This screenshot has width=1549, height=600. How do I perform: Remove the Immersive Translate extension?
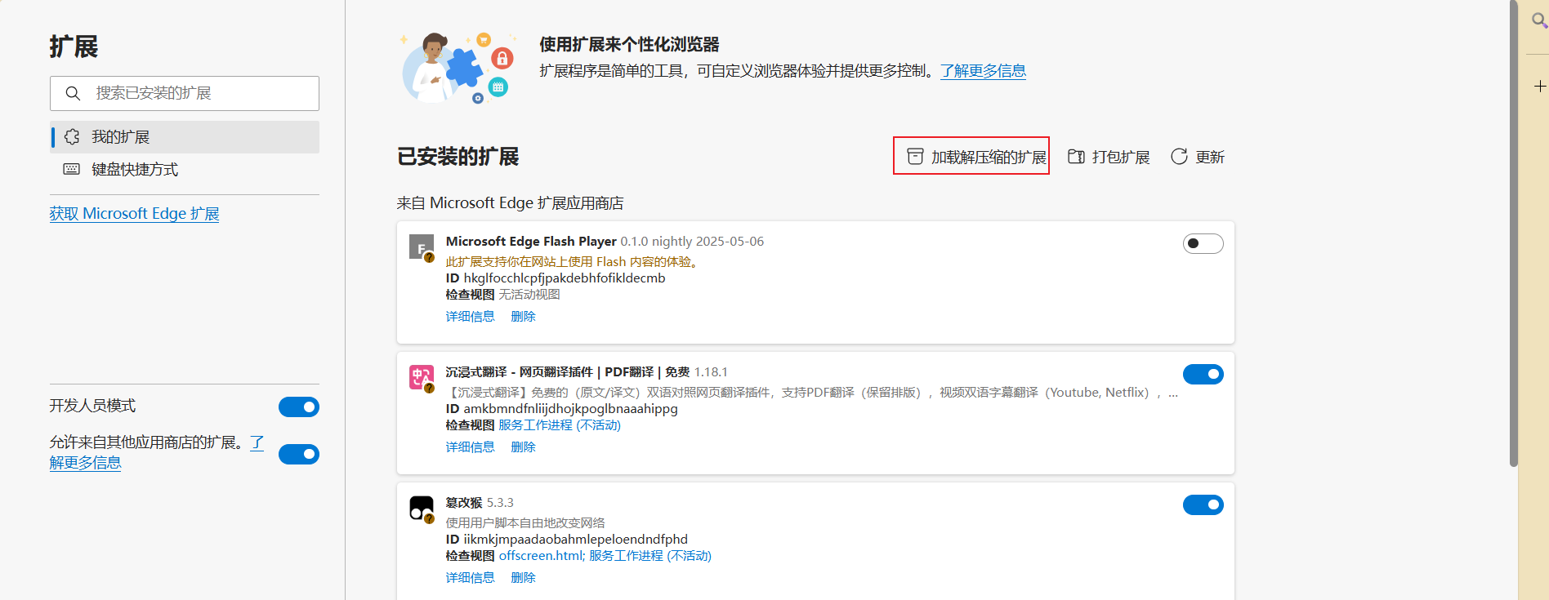523,447
